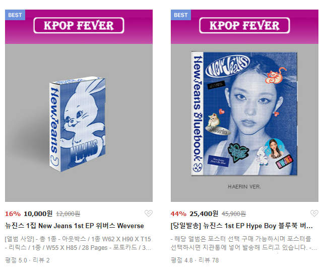Click the 16% discount label
Screen dimensions: 326x267
click(13, 214)
